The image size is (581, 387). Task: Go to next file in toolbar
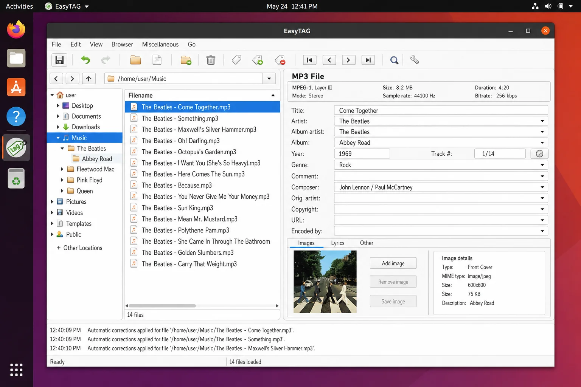click(x=348, y=60)
